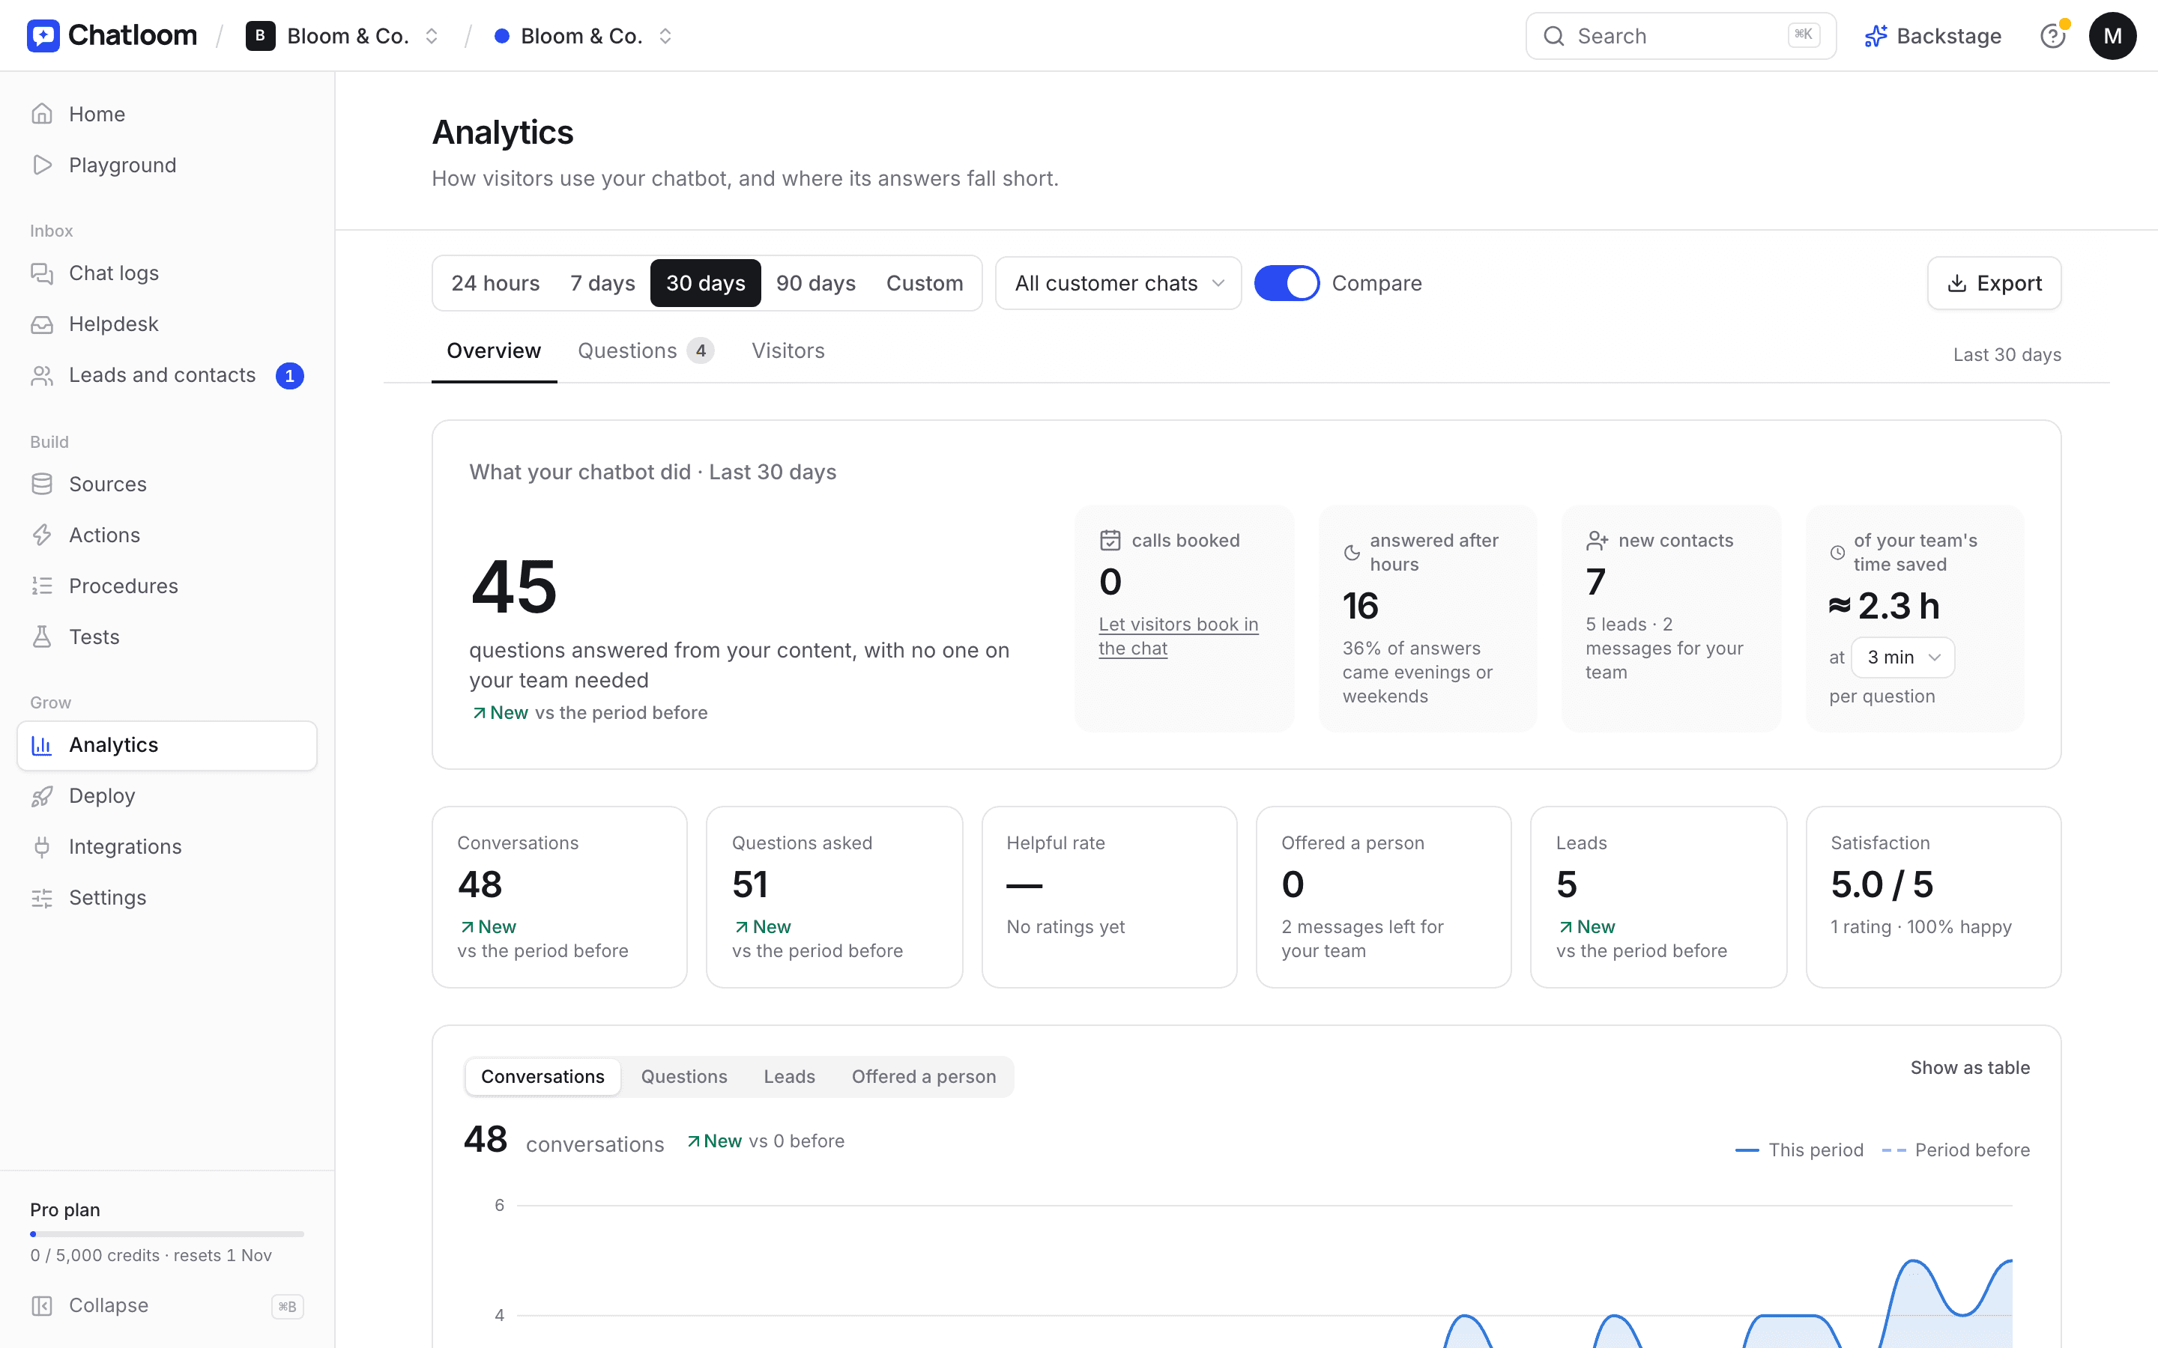The image size is (2158, 1348).
Task: Open the M user avatar
Action: 2112,36
